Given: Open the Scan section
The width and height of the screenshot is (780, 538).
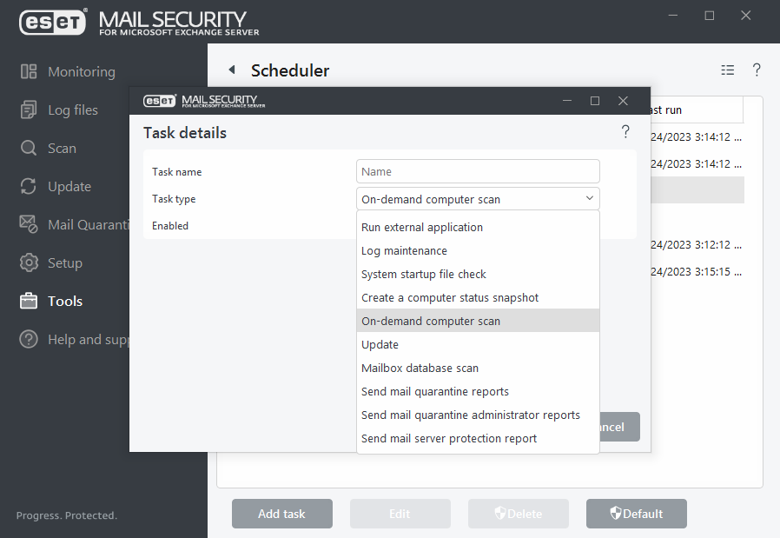Looking at the screenshot, I should coord(61,148).
